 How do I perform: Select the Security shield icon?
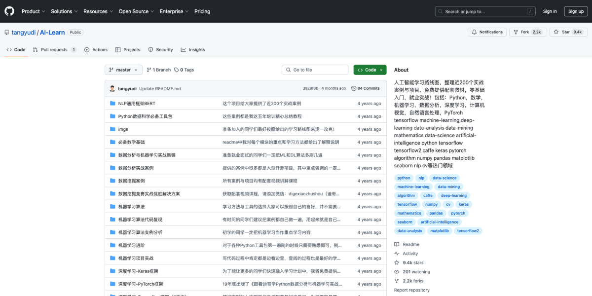click(x=150, y=49)
